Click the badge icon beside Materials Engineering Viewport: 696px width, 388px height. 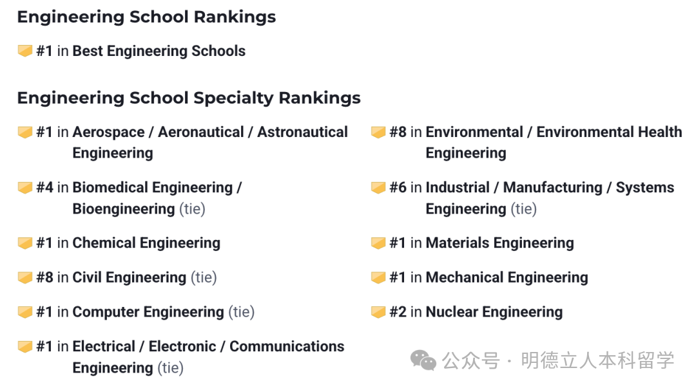point(378,243)
